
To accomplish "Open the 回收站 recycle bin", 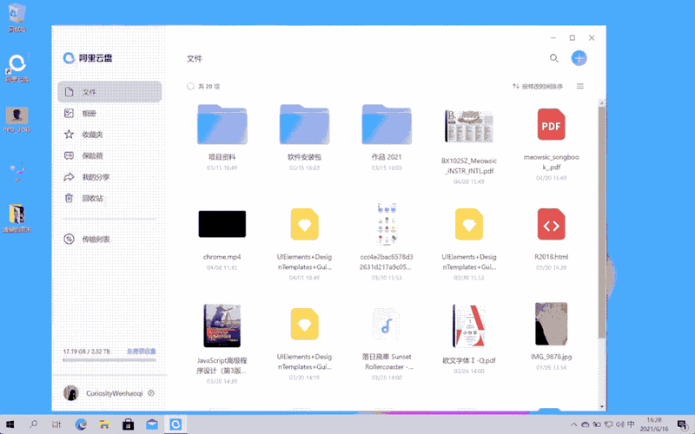I will (x=92, y=198).
